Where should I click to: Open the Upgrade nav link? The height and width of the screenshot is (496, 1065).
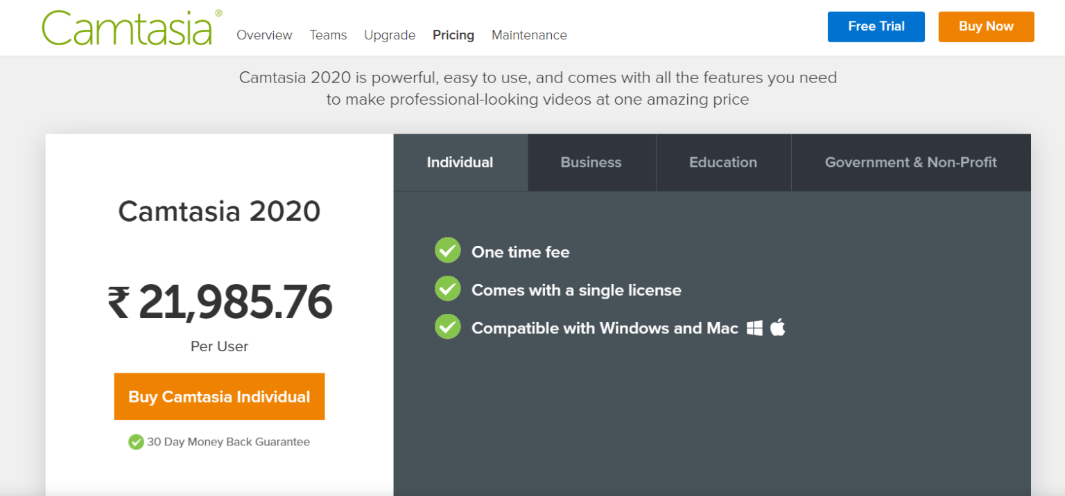click(x=390, y=35)
